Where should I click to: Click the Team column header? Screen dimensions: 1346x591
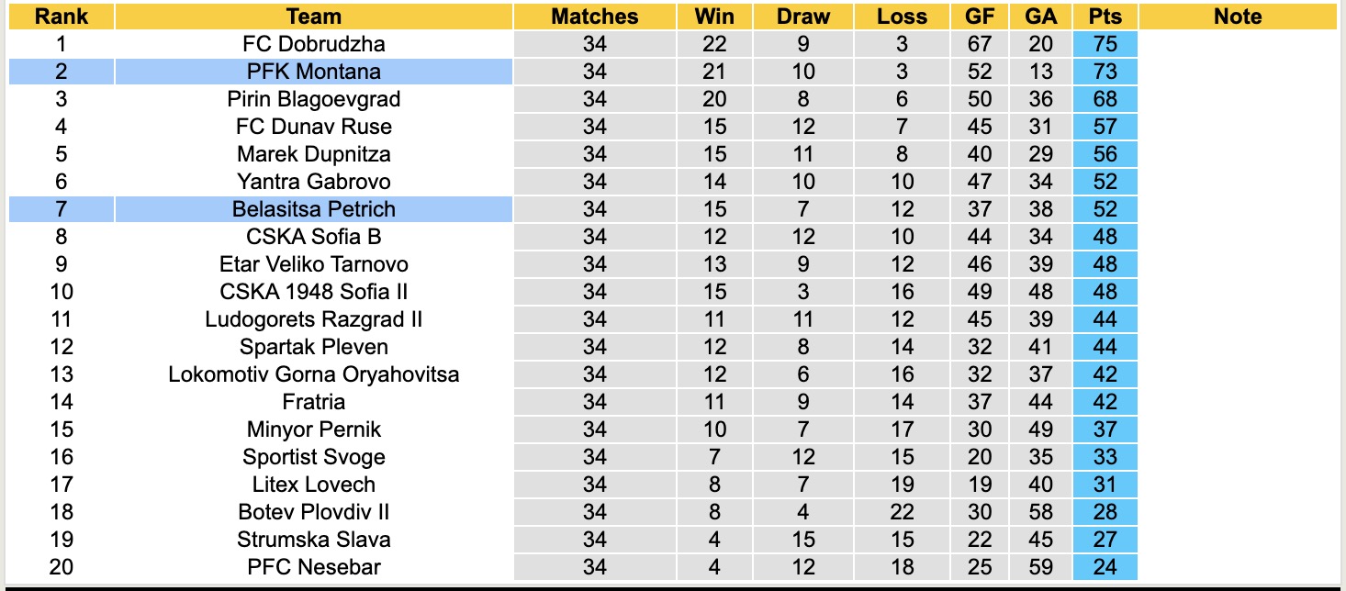313,17
